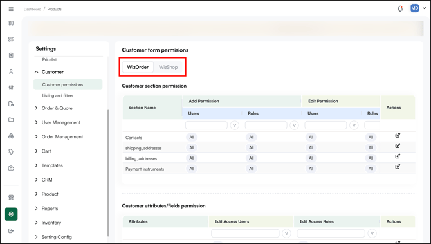This screenshot has height=244, width=431.
Task: Open the customer person sidebar icon
Action: pyautogui.click(x=11, y=71)
